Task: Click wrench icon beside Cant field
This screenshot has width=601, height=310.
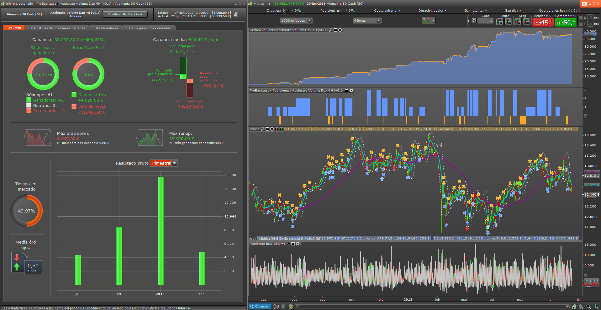Action: 474,21
